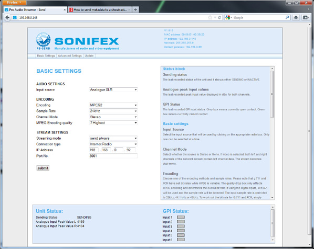Click the submit button
Screen dimensions: 314x249
tap(43, 168)
